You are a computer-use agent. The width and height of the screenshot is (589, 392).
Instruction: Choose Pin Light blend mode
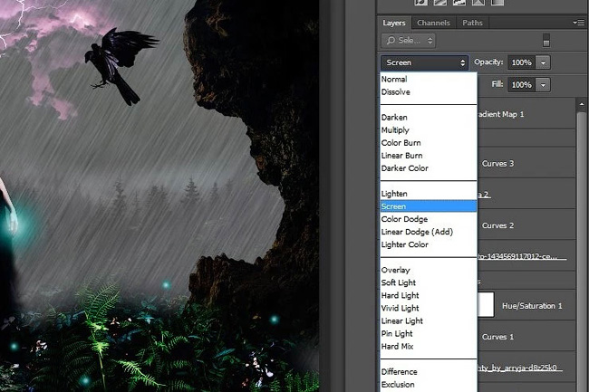click(x=429, y=334)
